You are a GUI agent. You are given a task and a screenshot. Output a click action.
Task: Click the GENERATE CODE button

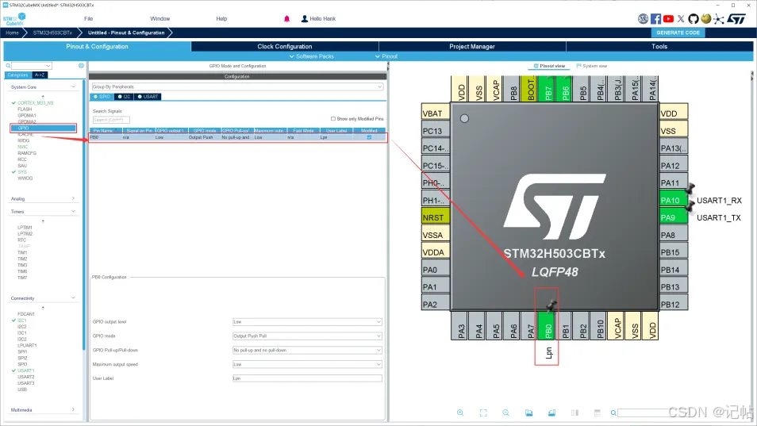pyautogui.click(x=678, y=33)
